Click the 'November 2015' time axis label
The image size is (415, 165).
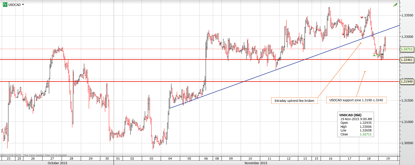[x=256, y=163]
